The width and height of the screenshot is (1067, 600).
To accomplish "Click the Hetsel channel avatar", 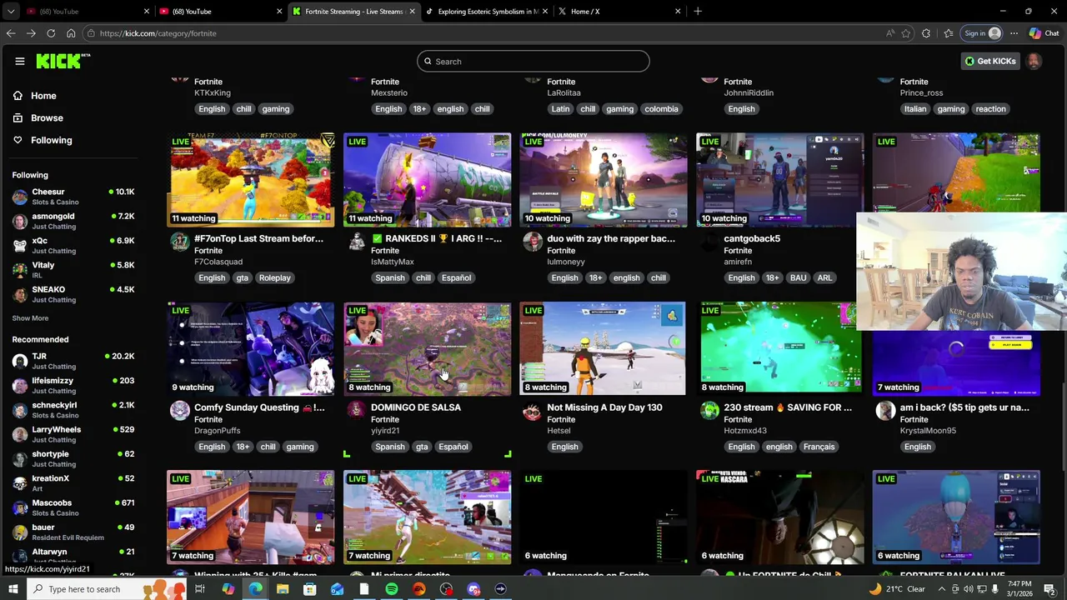I will 532,411.
